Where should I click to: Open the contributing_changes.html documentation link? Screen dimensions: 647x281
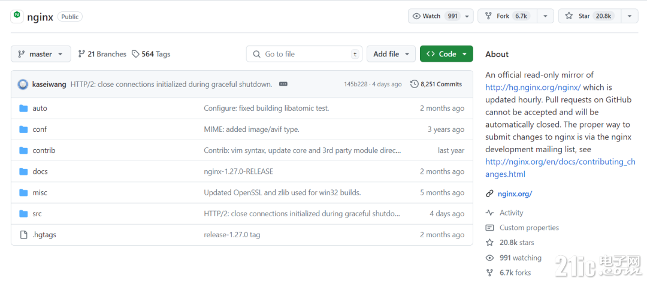pyautogui.click(x=560, y=168)
